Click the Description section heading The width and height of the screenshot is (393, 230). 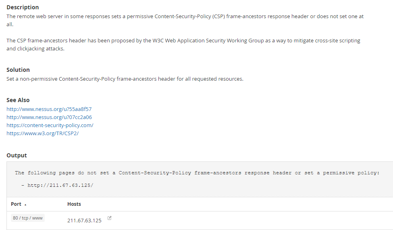point(23,7)
